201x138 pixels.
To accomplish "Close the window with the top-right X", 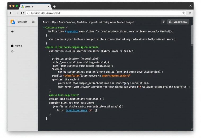I will coord(190,6).
